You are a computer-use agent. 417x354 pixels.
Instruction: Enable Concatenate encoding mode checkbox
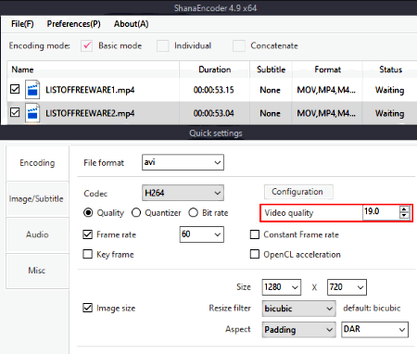[239, 45]
